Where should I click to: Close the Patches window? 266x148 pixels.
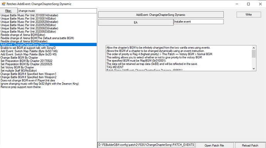[x=260, y=4]
